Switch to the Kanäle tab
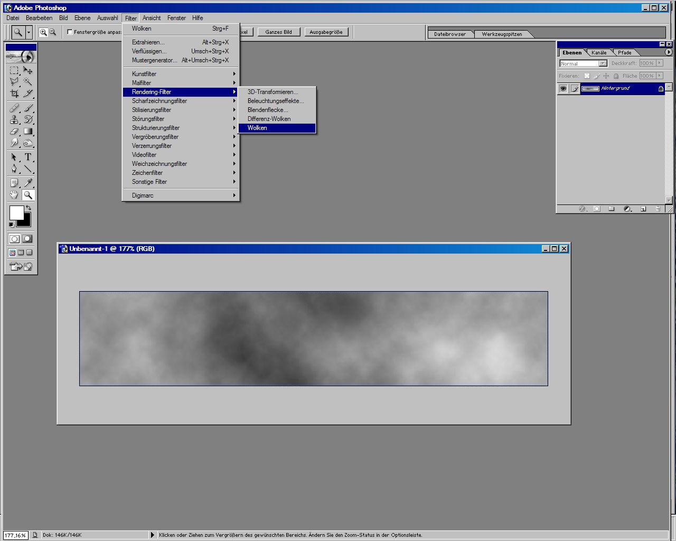 tap(599, 53)
